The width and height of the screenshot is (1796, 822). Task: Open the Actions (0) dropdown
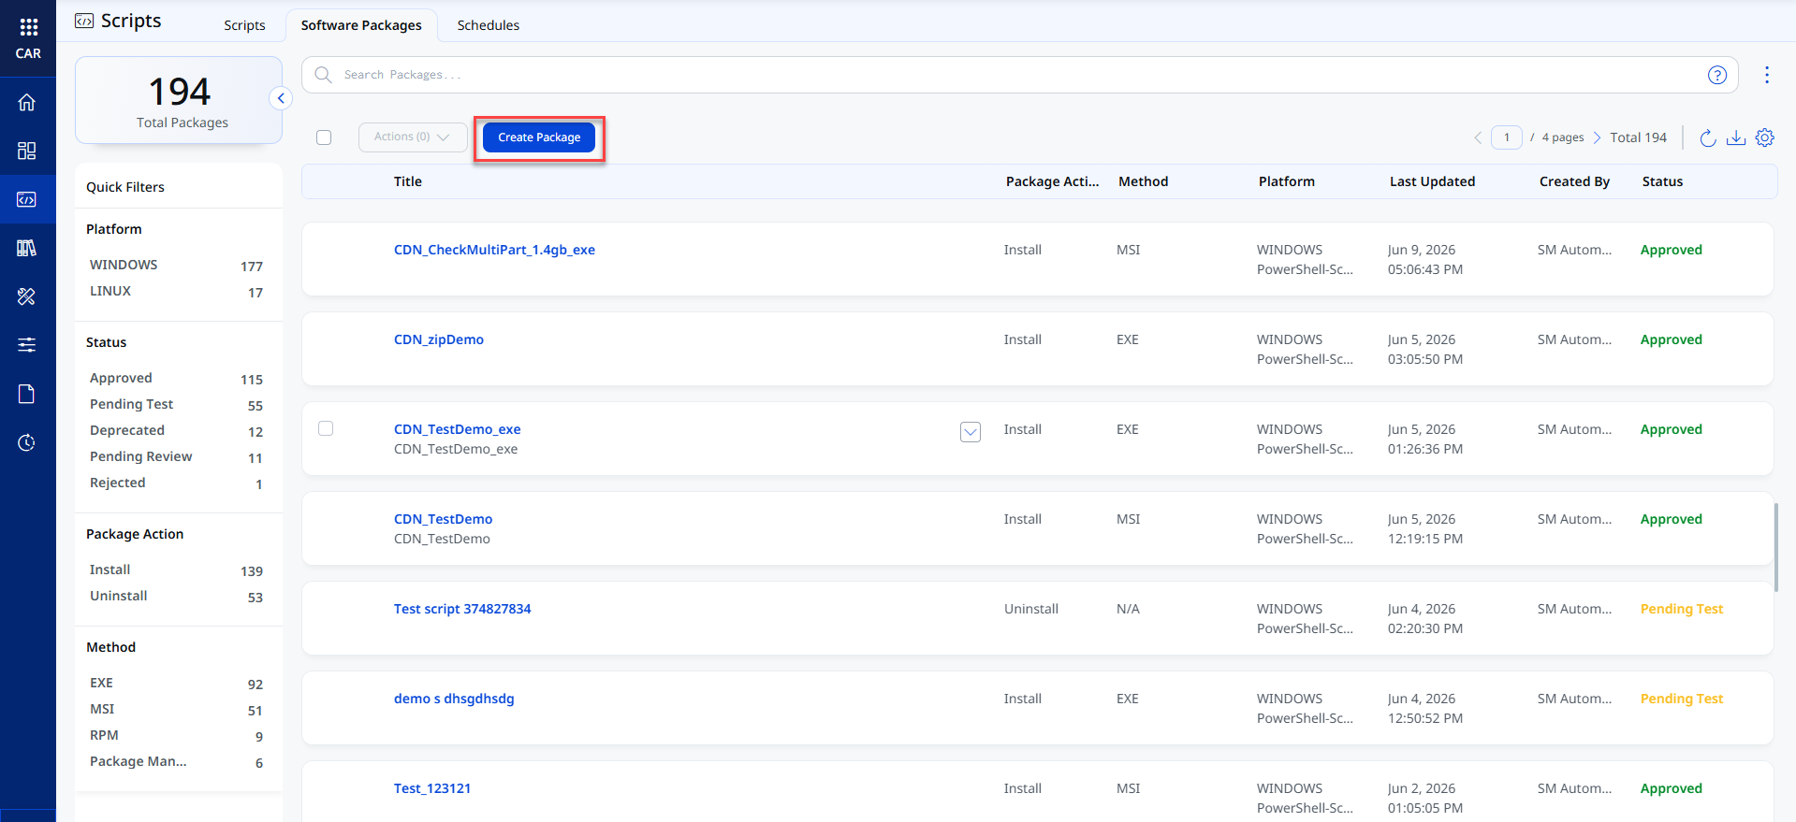413,137
